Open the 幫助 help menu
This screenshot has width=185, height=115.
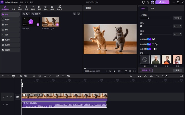tap(31, 2)
